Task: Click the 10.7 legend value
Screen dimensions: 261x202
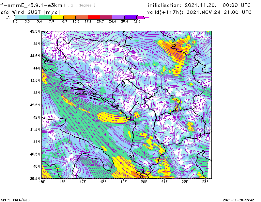Action: click(x=64, y=21)
